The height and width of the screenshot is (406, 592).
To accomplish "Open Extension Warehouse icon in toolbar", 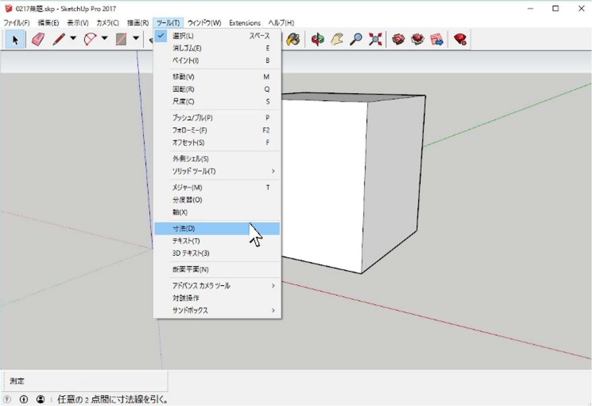I will point(417,40).
